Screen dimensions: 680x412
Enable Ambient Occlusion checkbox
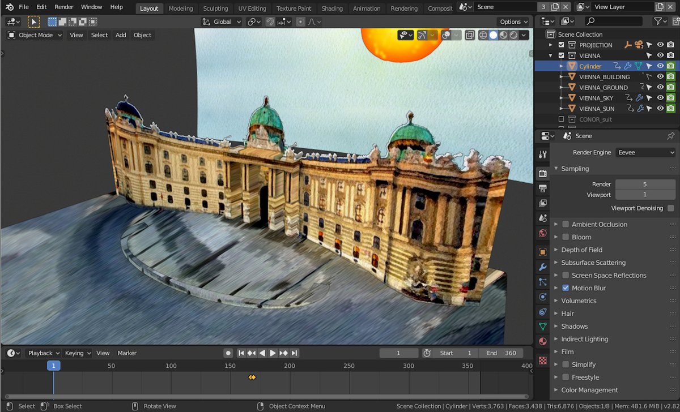[x=566, y=224]
